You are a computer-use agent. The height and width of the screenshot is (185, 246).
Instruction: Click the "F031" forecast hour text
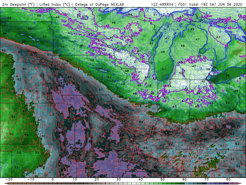click(182, 4)
